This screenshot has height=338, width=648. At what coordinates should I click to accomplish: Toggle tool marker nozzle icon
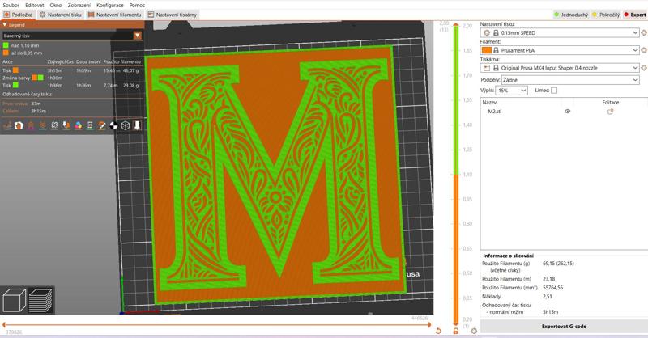point(137,125)
